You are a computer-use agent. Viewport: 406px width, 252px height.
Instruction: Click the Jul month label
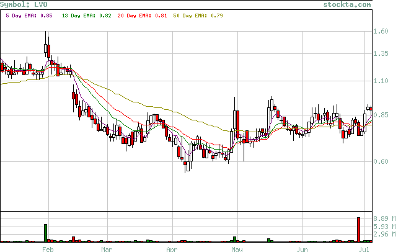364,249
